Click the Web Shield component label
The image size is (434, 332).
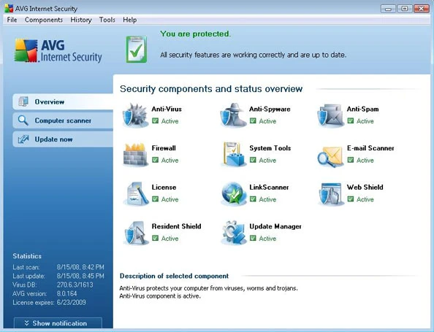365,187
